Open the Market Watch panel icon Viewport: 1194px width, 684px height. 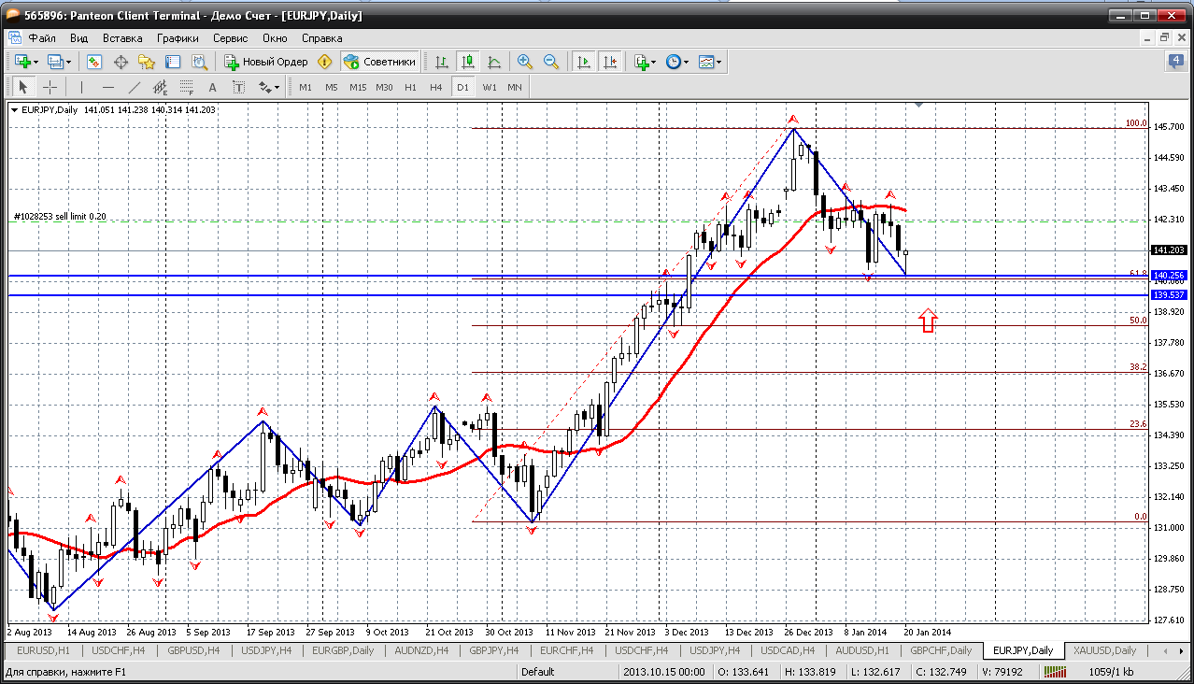[x=94, y=62]
